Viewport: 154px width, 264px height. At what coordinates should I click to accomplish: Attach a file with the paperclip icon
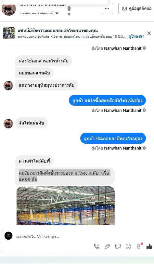click(107, 246)
